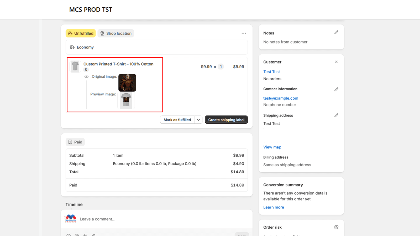The width and height of the screenshot is (420, 236).
Task: Click the Shop location badge
Action: pos(115,33)
